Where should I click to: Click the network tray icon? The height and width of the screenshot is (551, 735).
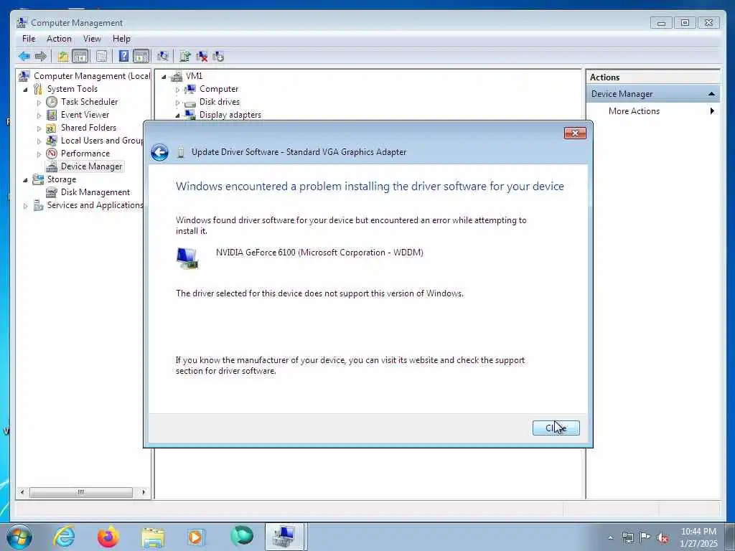[x=627, y=537]
